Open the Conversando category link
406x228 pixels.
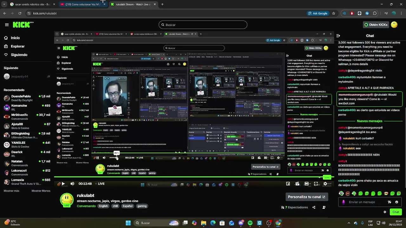[86, 206]
